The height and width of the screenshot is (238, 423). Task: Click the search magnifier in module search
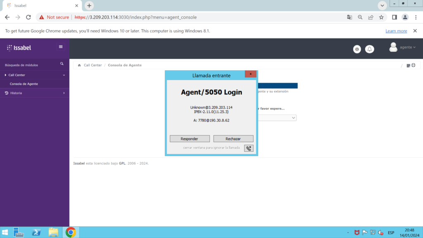pyautogui.click(x=62, y=64)
